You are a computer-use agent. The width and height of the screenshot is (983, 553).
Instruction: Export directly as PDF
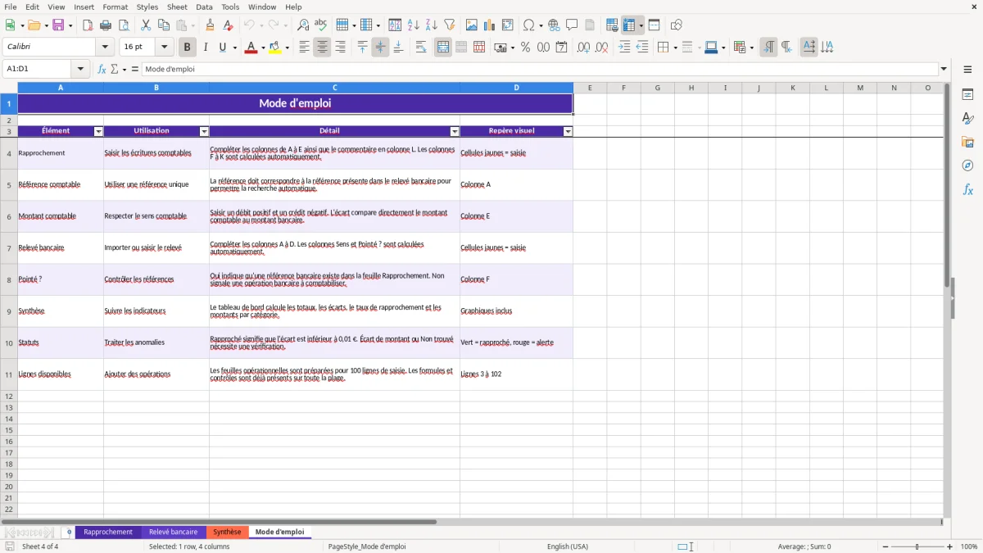point(88,25)
